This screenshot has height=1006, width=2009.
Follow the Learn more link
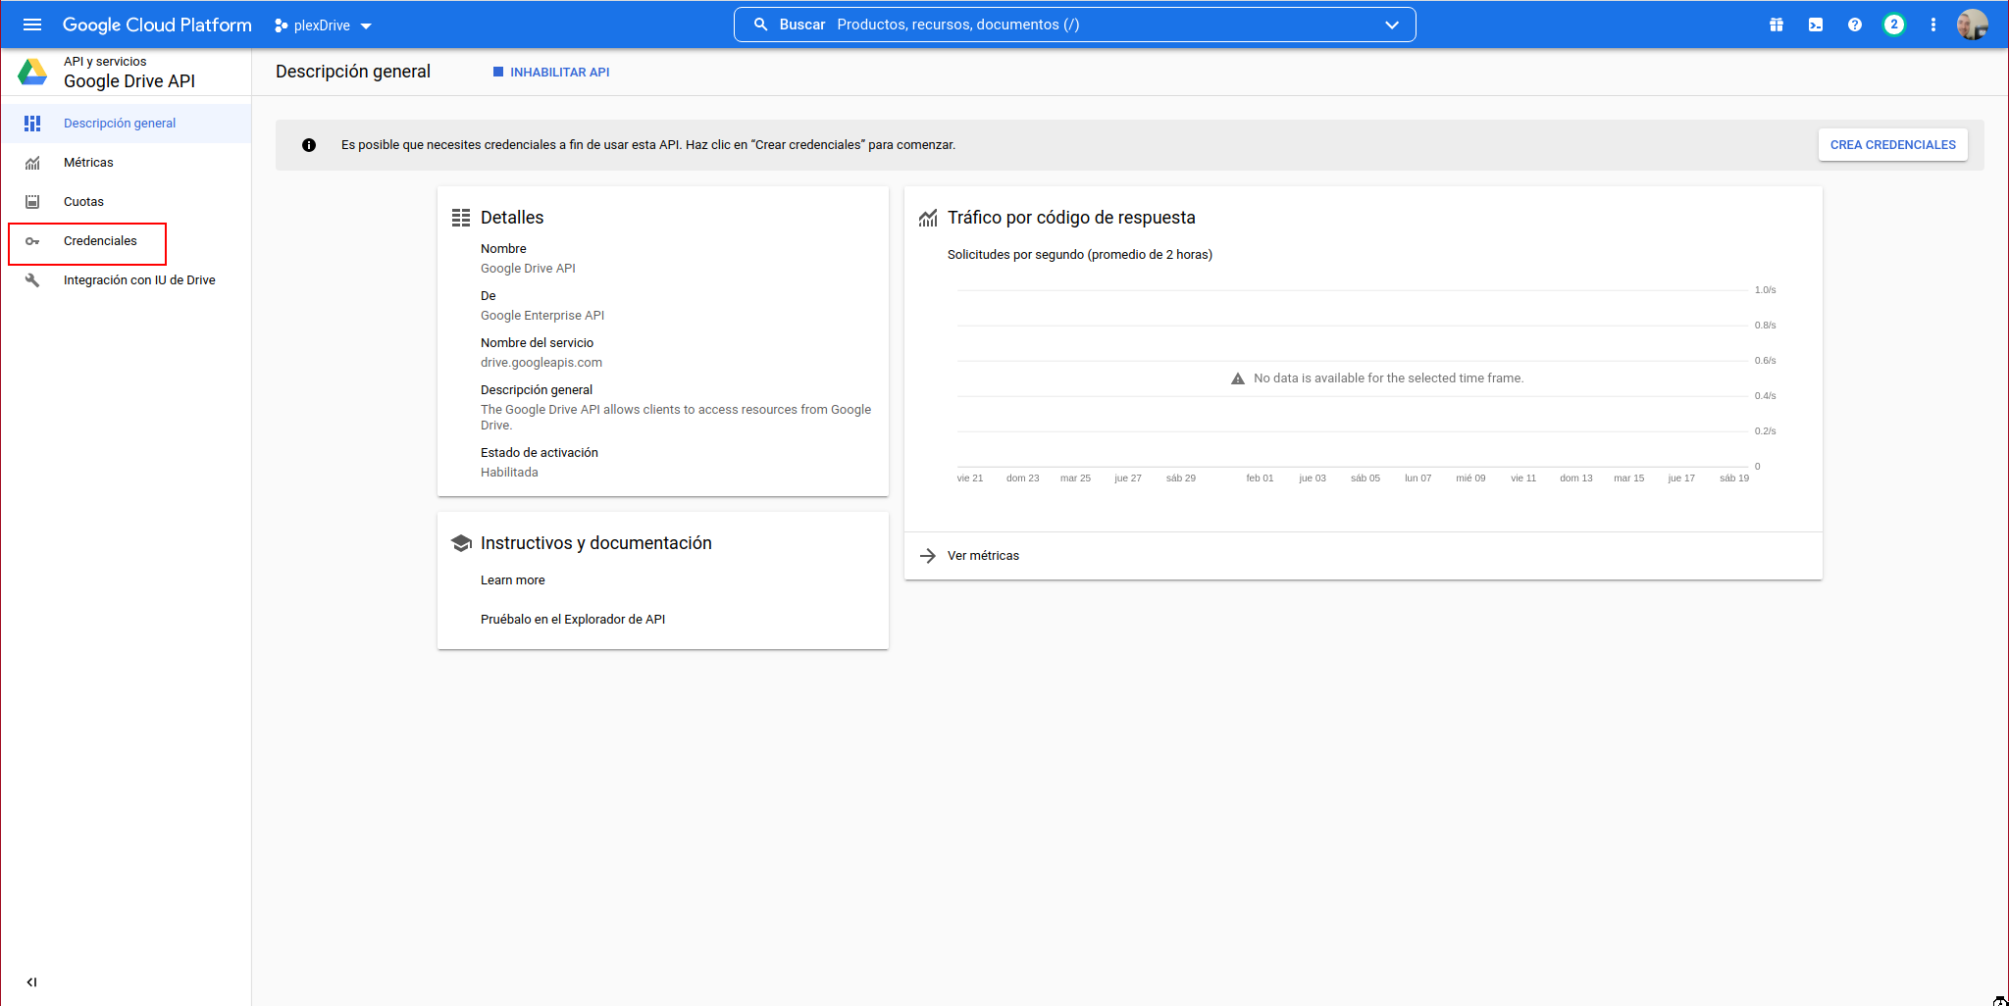pos(512,580)
